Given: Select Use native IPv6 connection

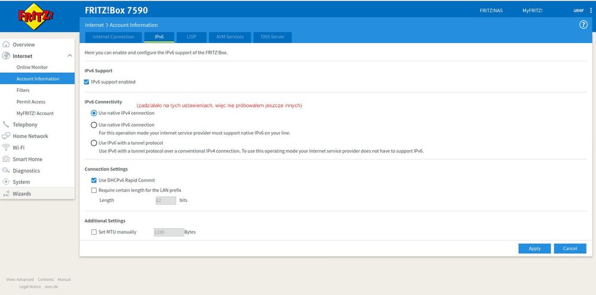Looking at the screenshot, I should (x=94, y=125).
